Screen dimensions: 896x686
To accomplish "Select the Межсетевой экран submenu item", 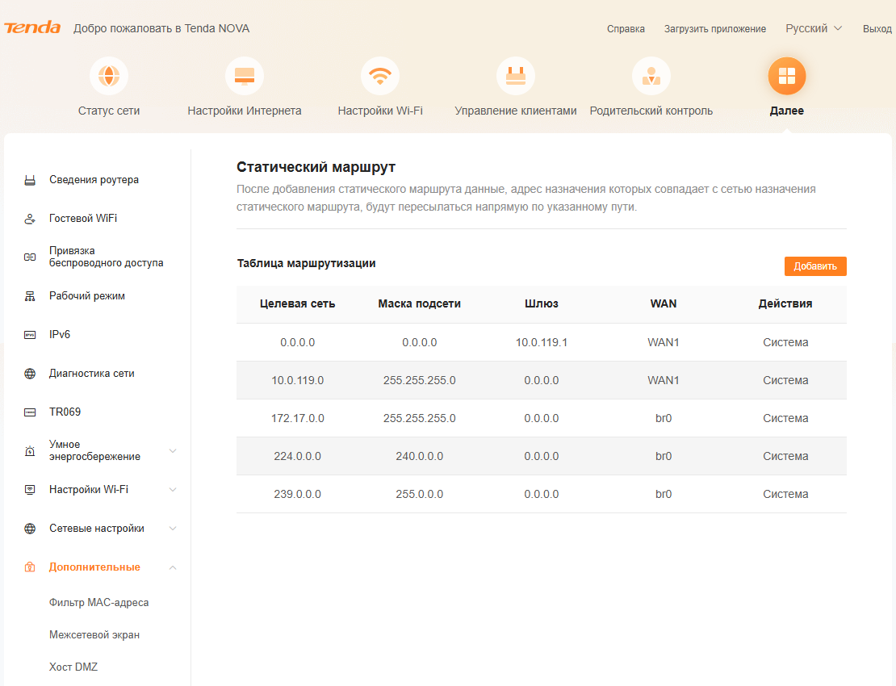I will [94, 634].
